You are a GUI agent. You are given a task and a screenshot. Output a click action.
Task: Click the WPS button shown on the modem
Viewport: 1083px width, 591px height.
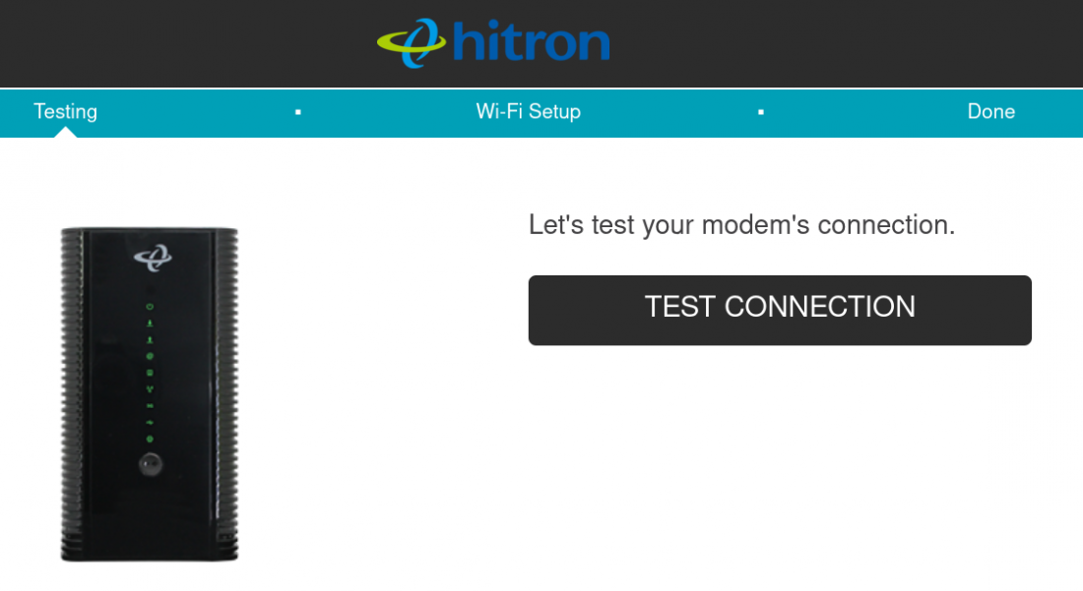pyautogui.click(x=150, y=463)
